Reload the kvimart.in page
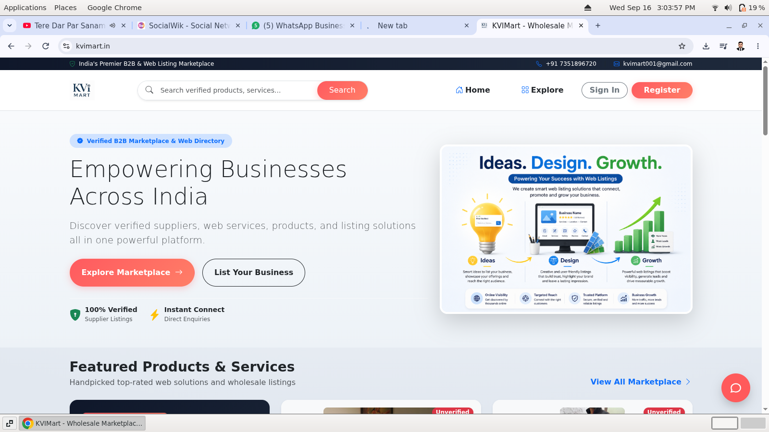 click(x=46, y=46)
